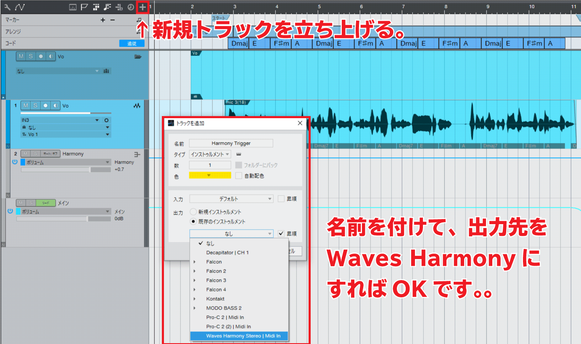Open the Vo 1 output dropdown
This screenshot has height=344, width=581.
(66, 135)
